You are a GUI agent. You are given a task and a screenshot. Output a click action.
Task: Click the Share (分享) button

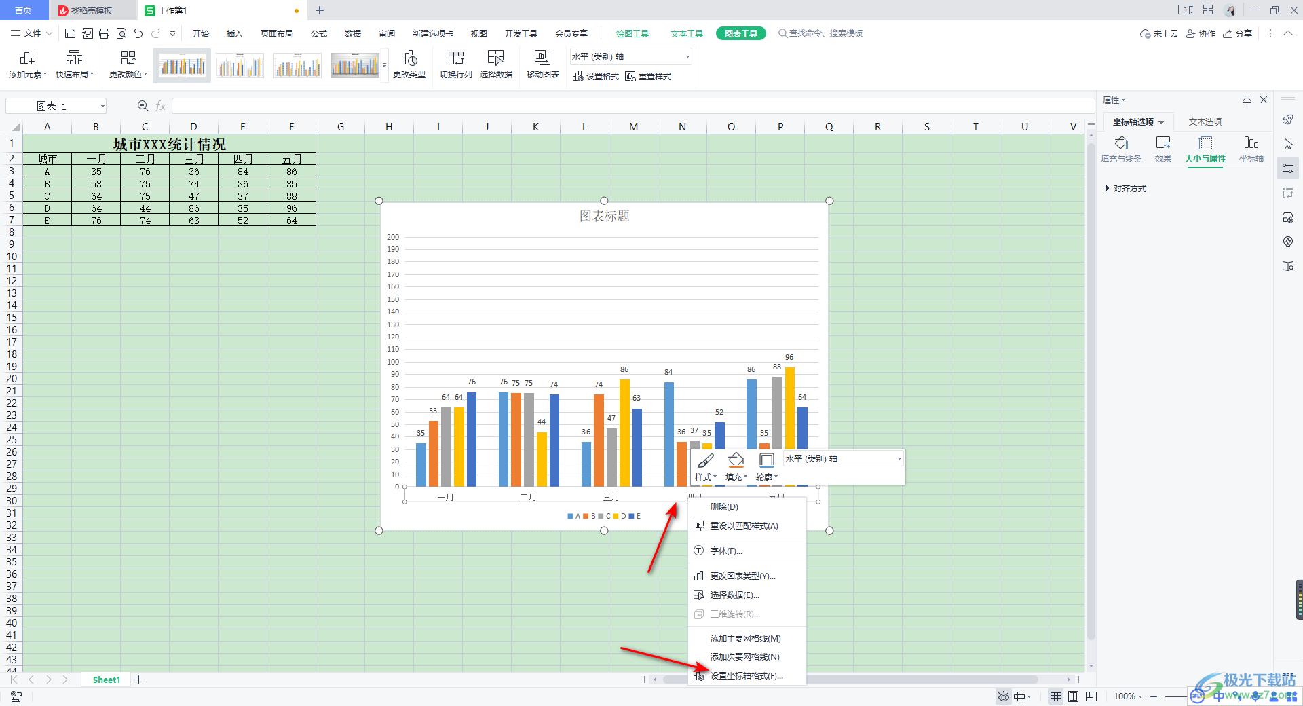[x=1238, y=33]
